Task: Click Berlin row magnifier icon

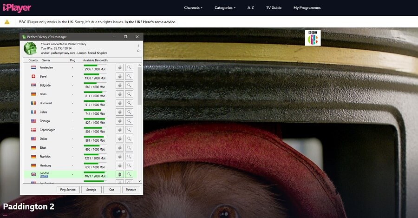Action: point(129,94)
